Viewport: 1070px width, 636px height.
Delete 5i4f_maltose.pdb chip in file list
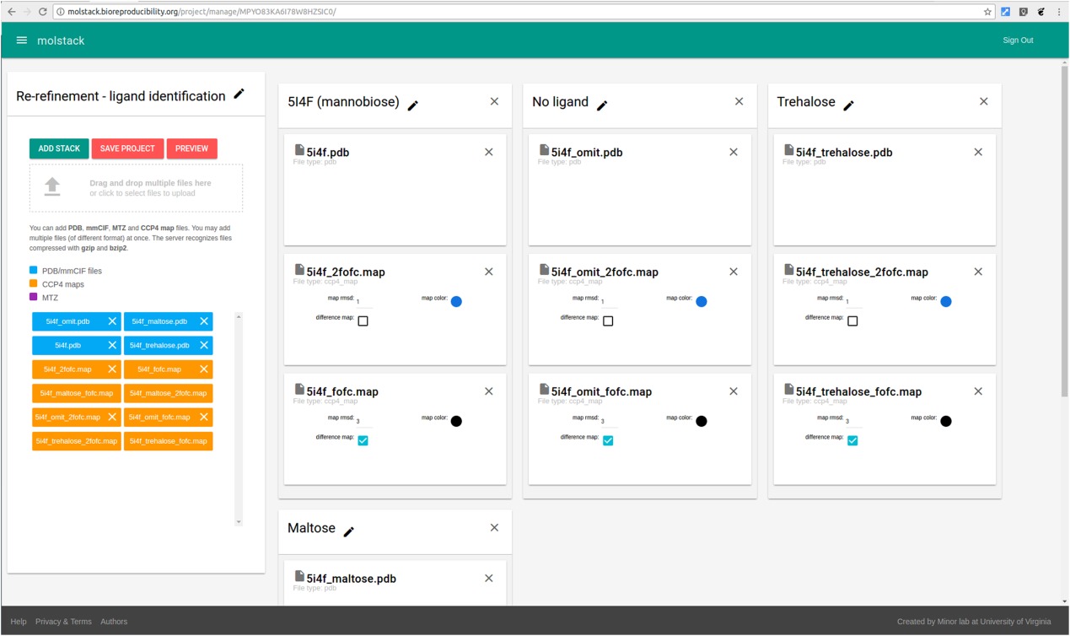204,321
